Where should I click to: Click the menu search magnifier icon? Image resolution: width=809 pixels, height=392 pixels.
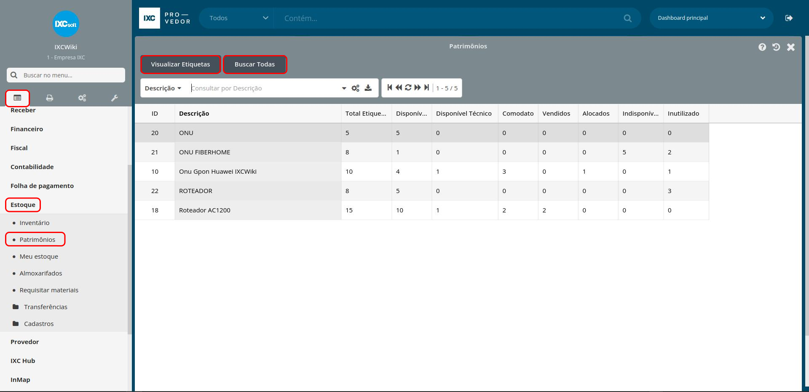14,75
